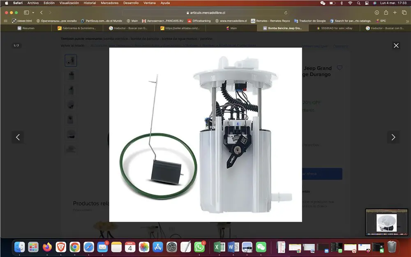
Task: Open the "www.mercadolibre.cl" bookmark
Action: [x=233, y=21]
